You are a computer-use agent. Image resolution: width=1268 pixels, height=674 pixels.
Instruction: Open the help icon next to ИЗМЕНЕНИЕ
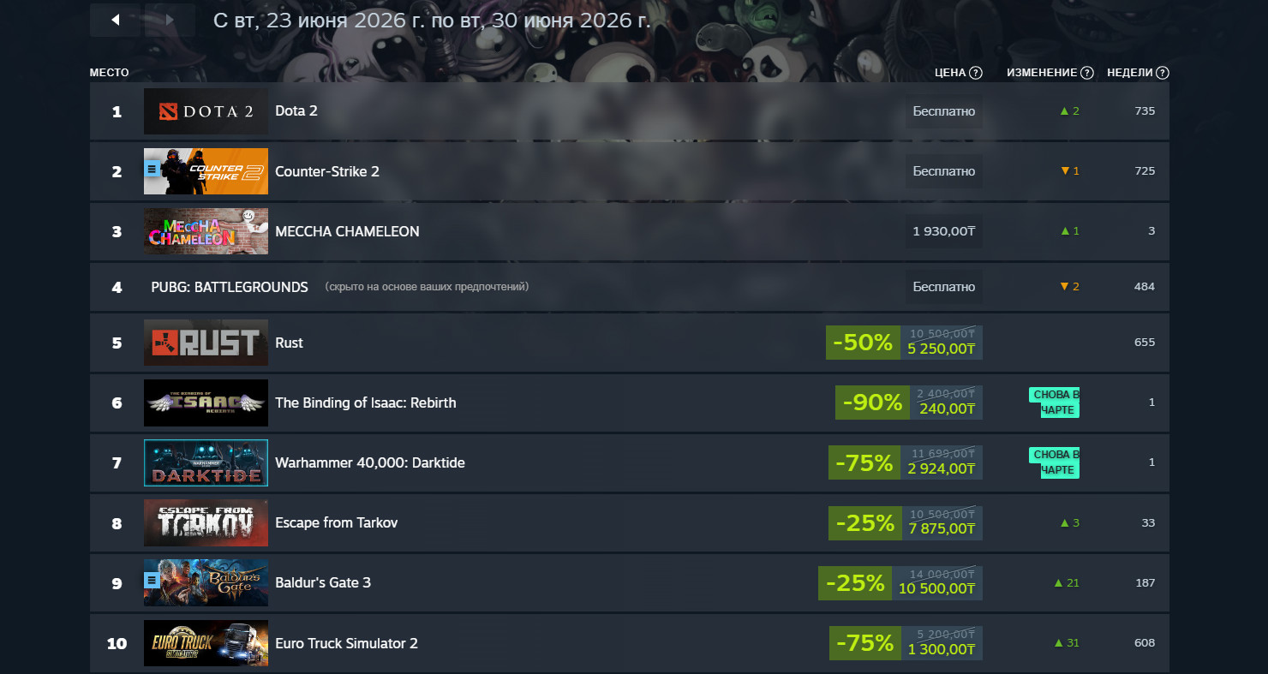point(1087,73)
